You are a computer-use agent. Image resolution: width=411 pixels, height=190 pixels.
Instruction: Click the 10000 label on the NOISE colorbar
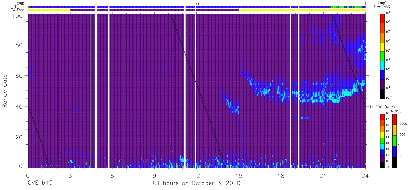pos(402,123)
